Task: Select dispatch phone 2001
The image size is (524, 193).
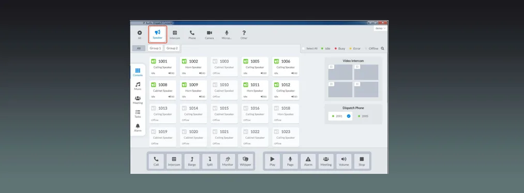Action: [x=340, y=116]
